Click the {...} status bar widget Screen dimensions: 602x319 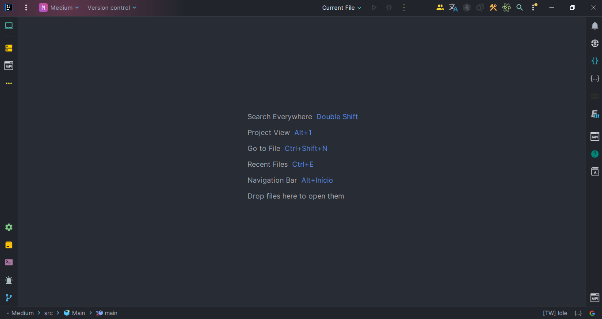[578, 313]
